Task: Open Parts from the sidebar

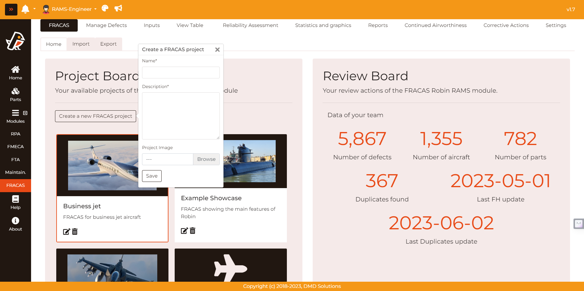Action: [15, 95]
